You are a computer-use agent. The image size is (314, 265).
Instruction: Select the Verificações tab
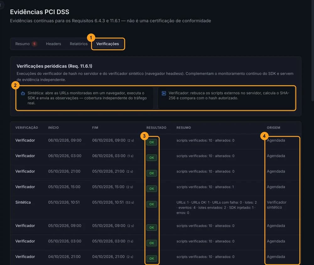107,44
